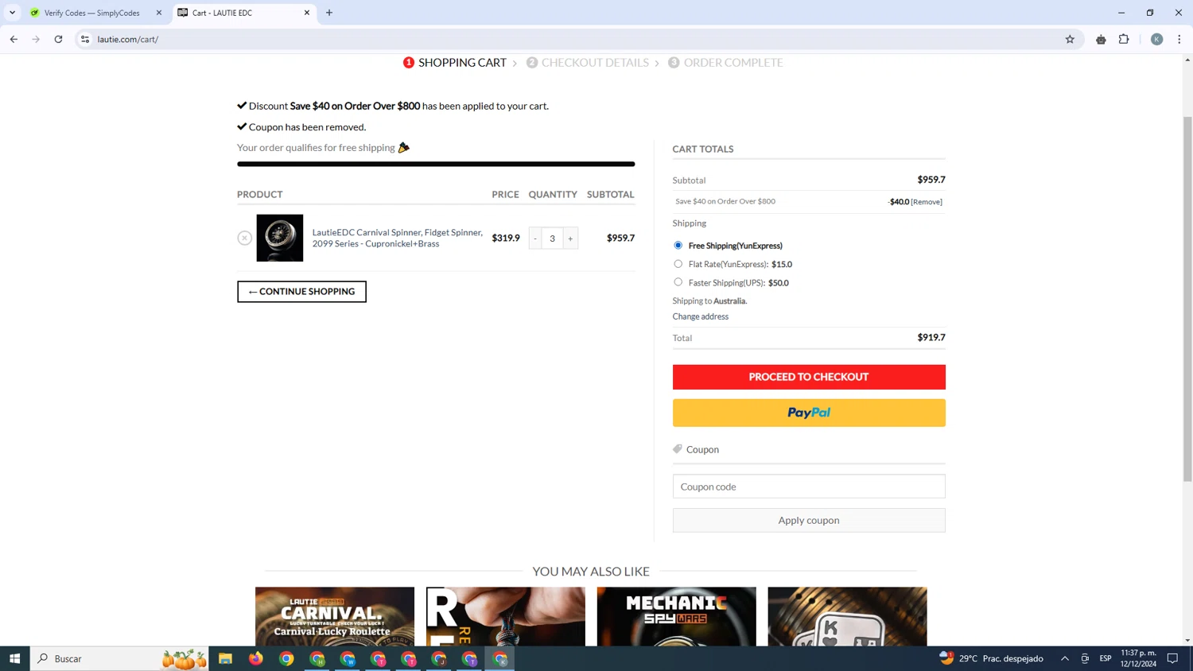The image size is (1193, 671).
Task: Open Mechanic Spy Wars recommended product
Action: coord(677,616)
